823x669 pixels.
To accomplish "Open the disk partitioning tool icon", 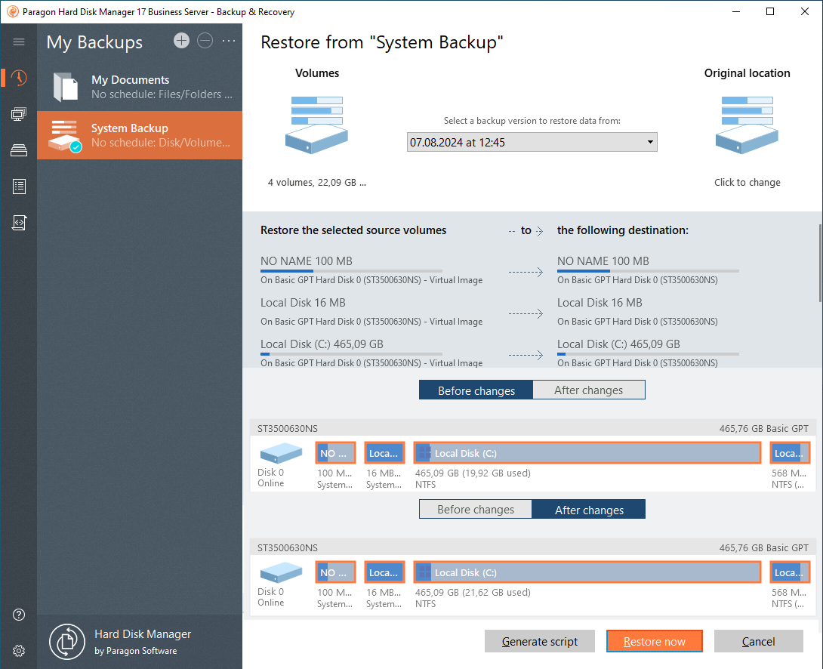I will (18, 150).
